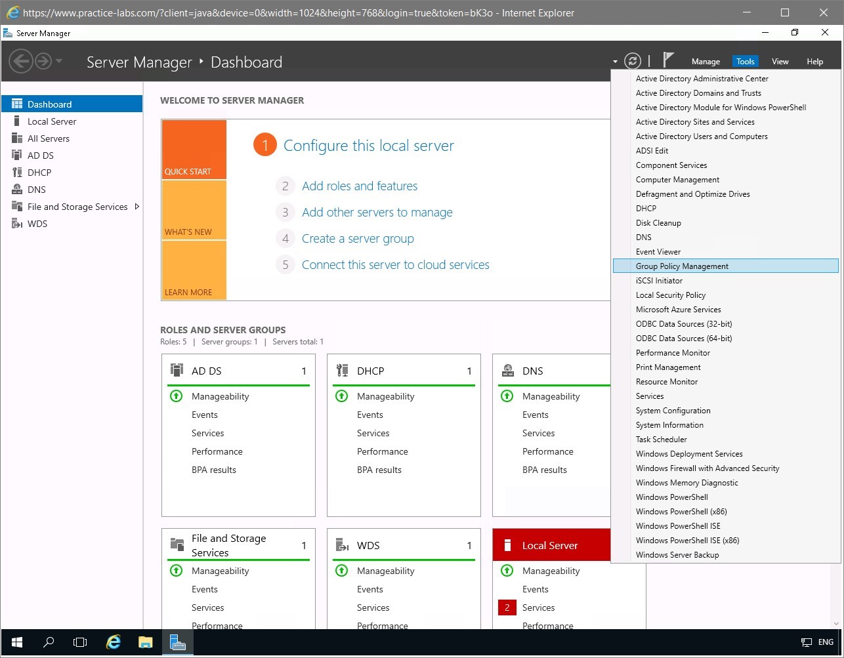Open Internet Explorer from the taskbar
The height and width of the screenshot is (658, 844).
114,642
